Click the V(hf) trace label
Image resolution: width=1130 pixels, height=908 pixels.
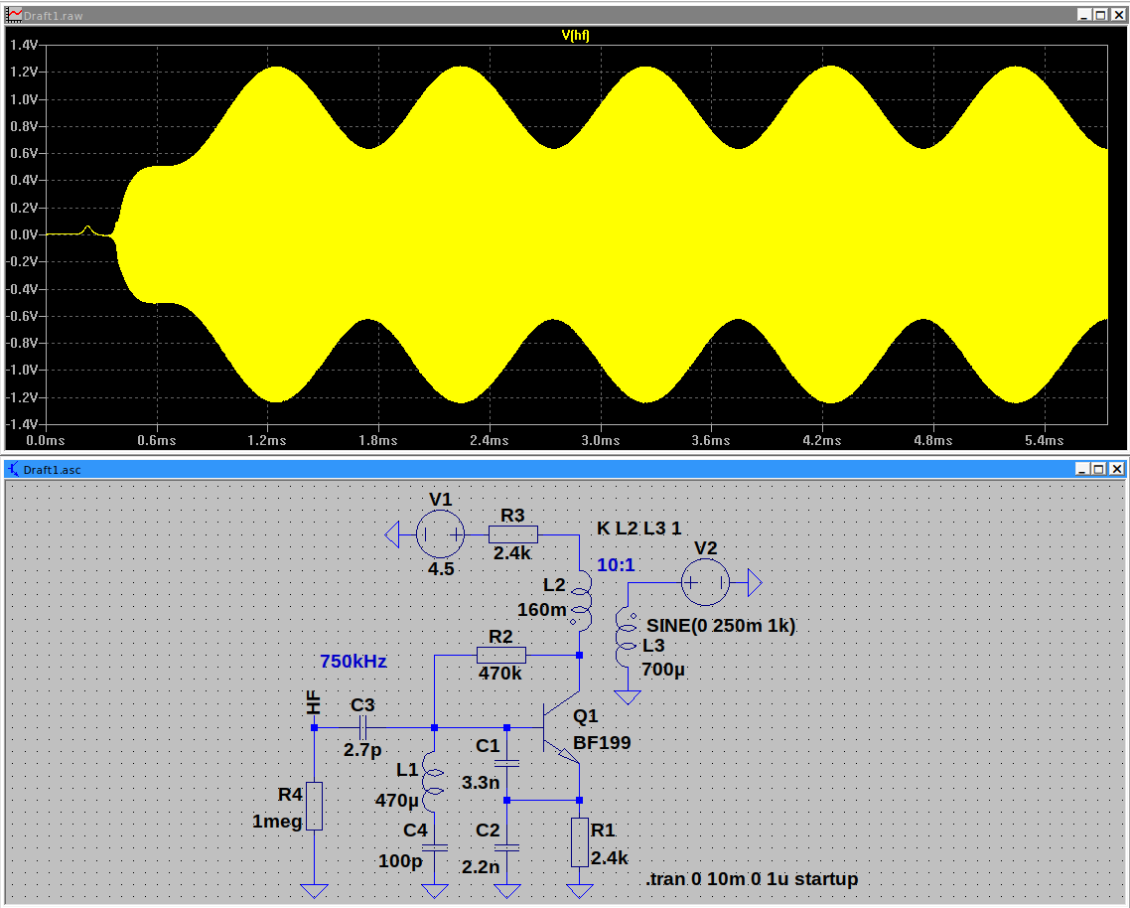point(576,35)
